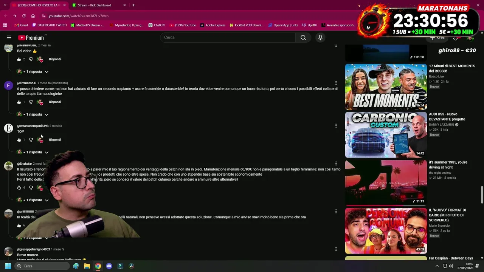
Task: Dislike @Francesco-0's comment about finasteride
Action: click(31, 102)
